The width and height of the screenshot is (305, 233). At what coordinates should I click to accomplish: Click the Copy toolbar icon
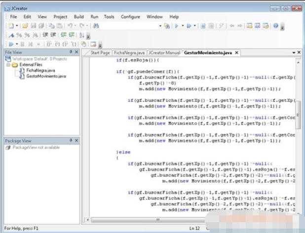tap(52, 26)
